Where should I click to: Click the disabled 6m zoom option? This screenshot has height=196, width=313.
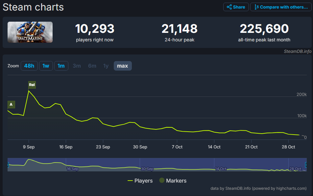tap(92, 66)
